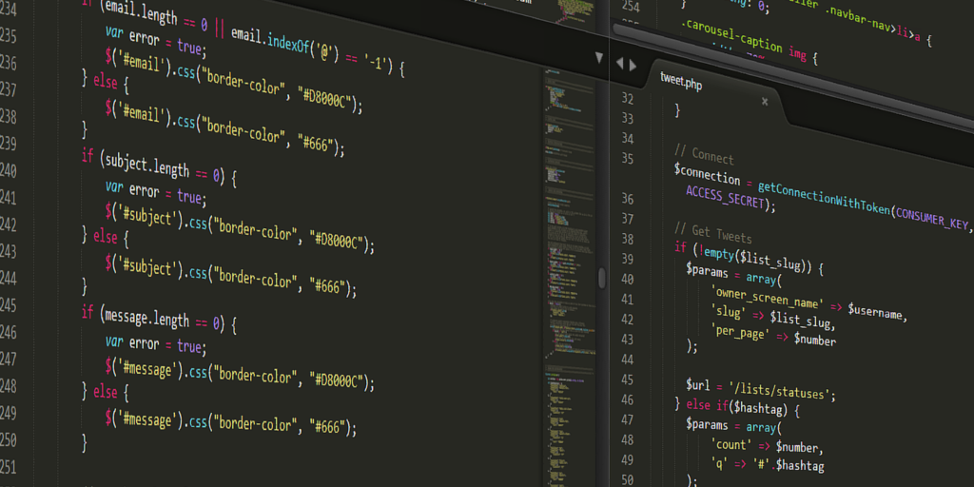This screenshot has height=487, width=974.
Task: Click "else if($hashtag)" statement
Action: click(737, 407)
